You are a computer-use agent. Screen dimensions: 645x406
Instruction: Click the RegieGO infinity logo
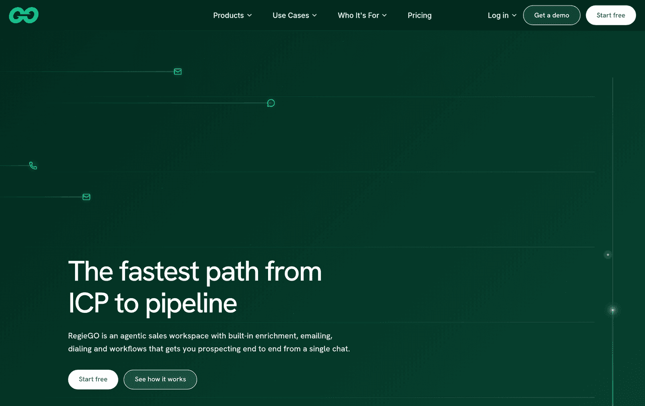click(24, 15)
